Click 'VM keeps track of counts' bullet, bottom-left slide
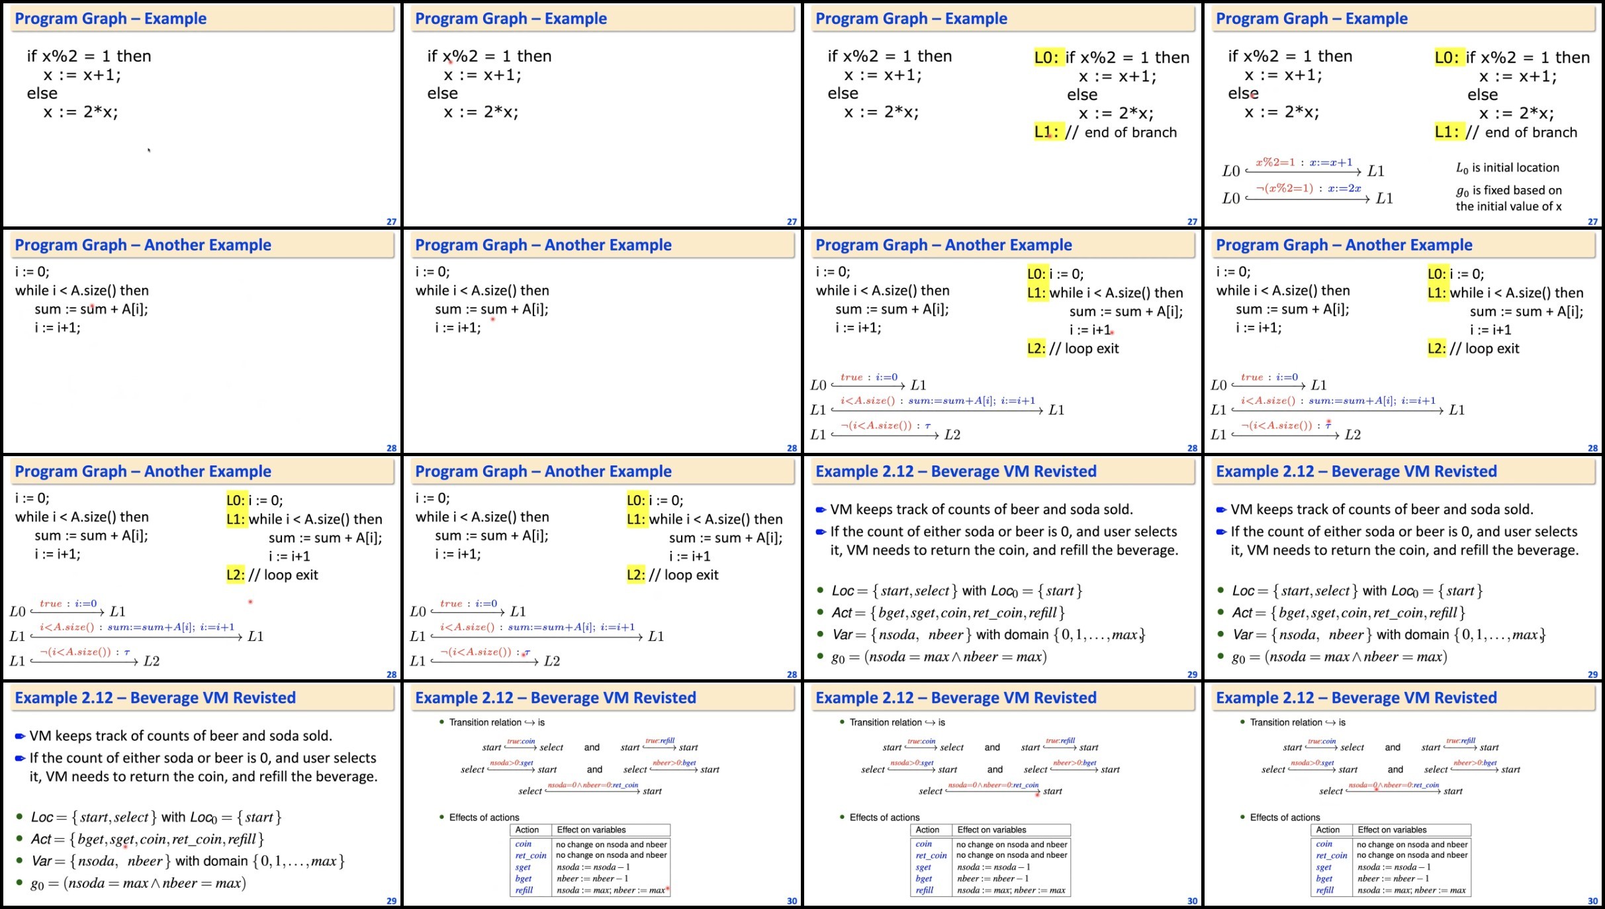Image resolution: width=1605 pixels, height=909 pixels. pyautogui.click(x=180, y=736)
